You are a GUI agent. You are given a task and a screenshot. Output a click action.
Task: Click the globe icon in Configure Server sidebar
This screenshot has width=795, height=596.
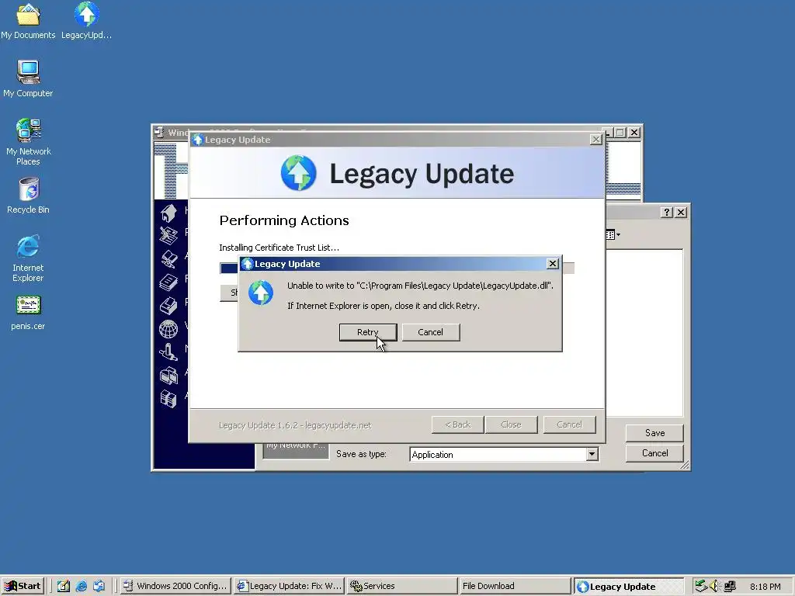coord(168,329)
